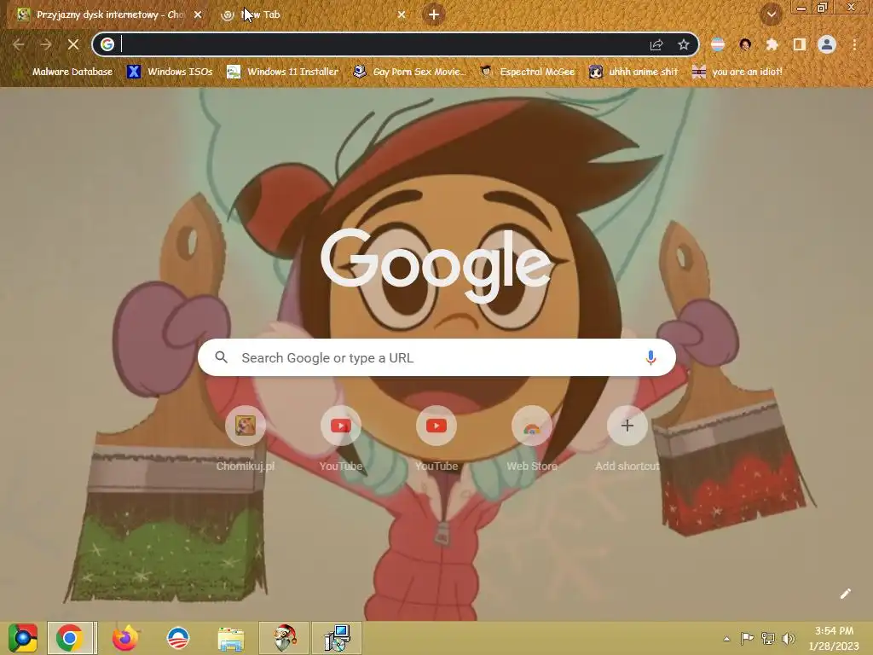Open a new tab with plus button

coord(434,14)
